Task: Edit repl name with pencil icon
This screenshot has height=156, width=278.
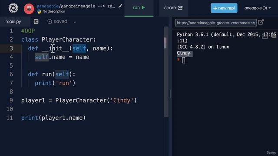Action: click(120, 6)
